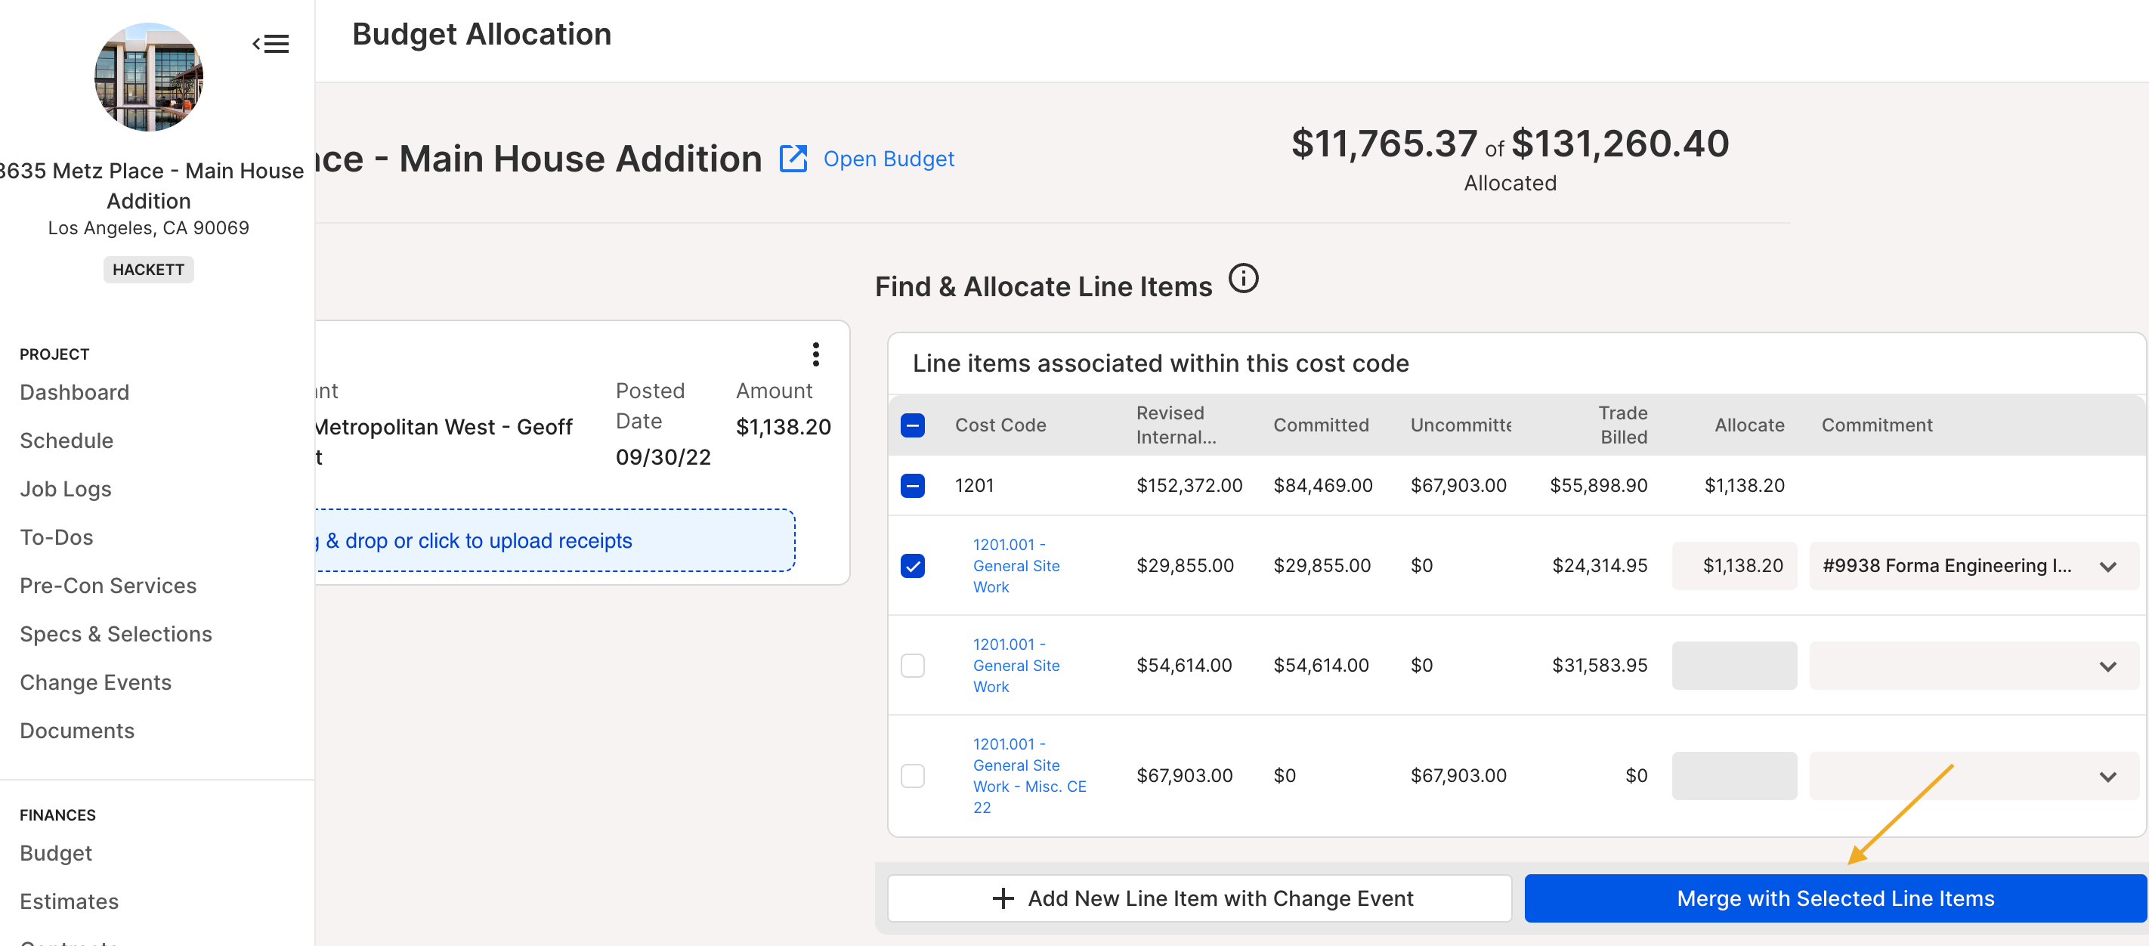The width and height of the screenshot is (2149, 946).
Task: Click the plus icon on Add New Line Item
Action: (1003, 898)
